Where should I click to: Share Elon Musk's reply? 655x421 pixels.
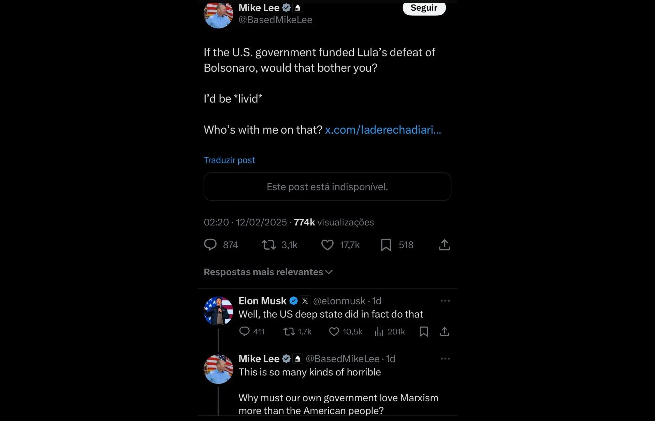tap(445, 331)
